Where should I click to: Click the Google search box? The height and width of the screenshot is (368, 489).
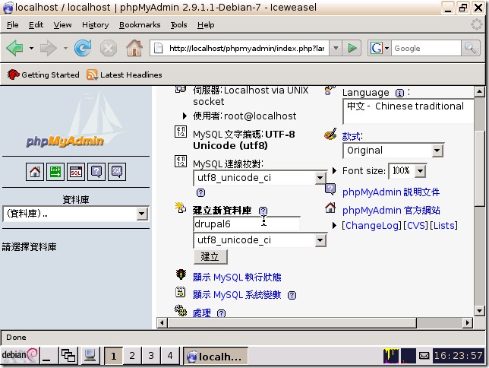pos(426,48)
